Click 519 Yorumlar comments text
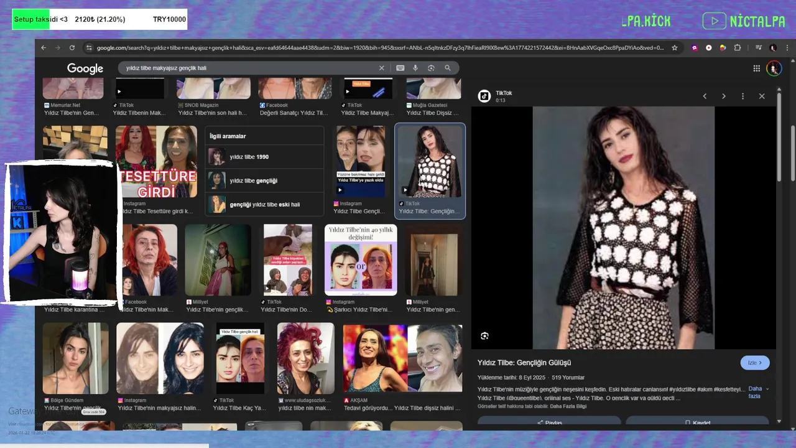796x448 pixels. [x=568, y=378]
